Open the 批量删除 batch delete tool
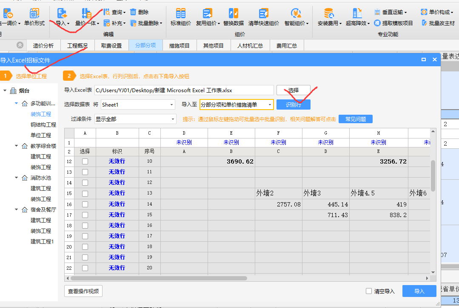Image resolution: width=459 pixels, height=308 pixels. 146,23
